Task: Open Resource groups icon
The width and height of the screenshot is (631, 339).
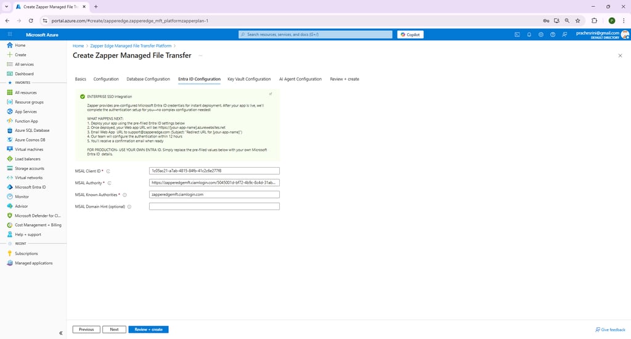Action: (x=10, y=102)
